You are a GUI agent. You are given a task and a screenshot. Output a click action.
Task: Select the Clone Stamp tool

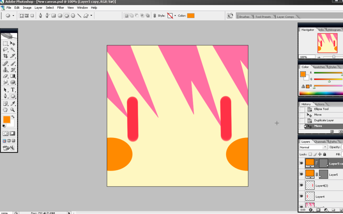click(x=5, y=70)
